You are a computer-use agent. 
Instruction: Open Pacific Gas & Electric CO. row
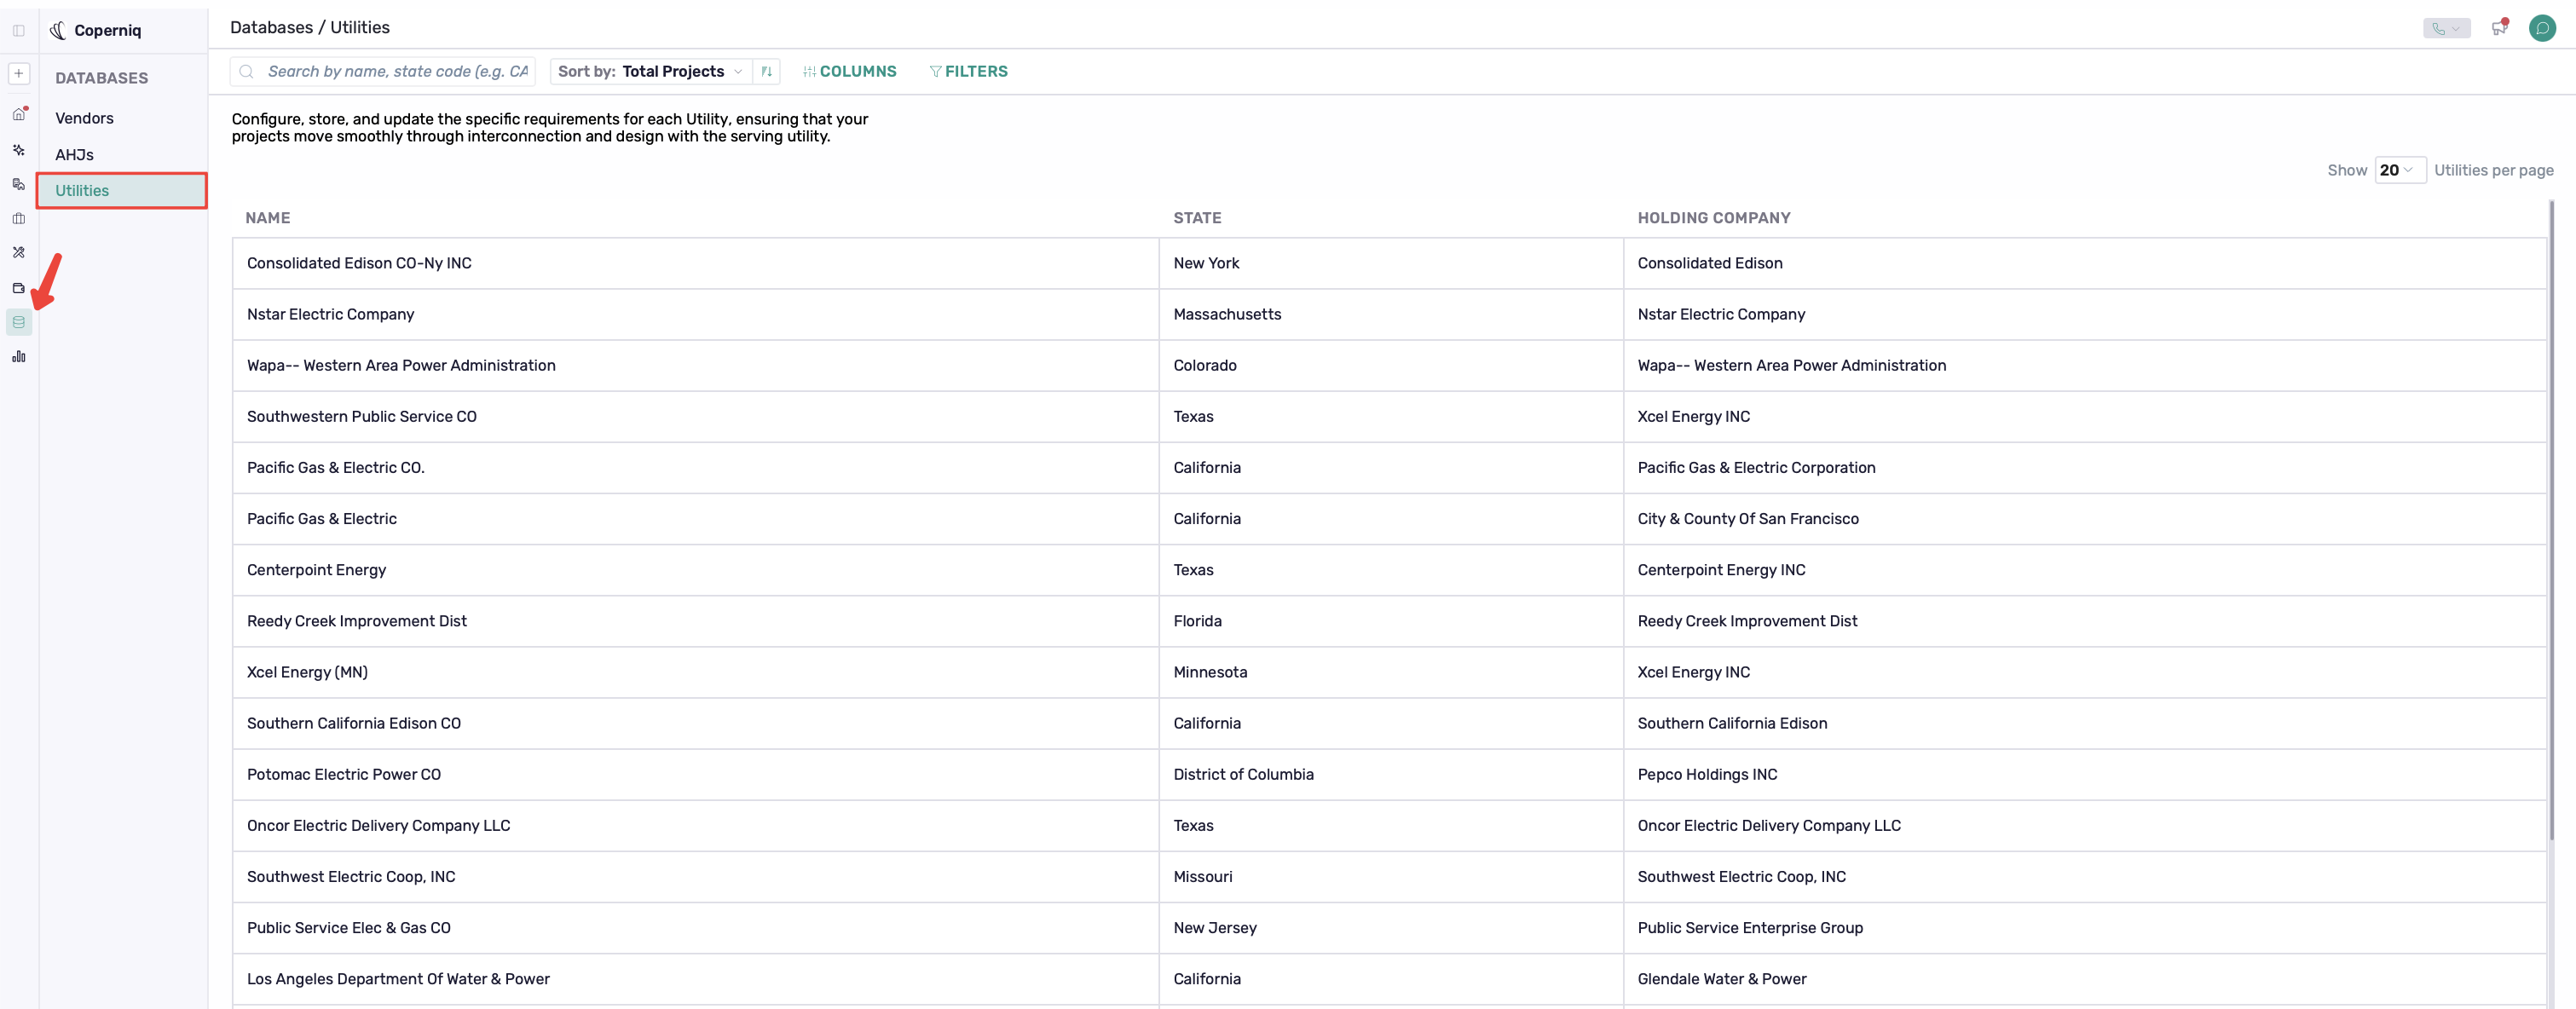pyautogui.click(x=1389, y=468)
